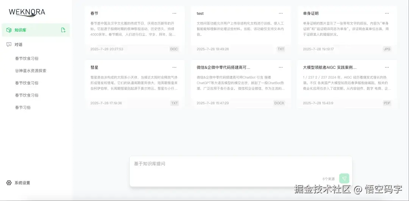This screenshot has height=201, width=409.
Task: Focus the 基于知识库提问 input box
Action: pyautogui.click(x=241, y=171)
